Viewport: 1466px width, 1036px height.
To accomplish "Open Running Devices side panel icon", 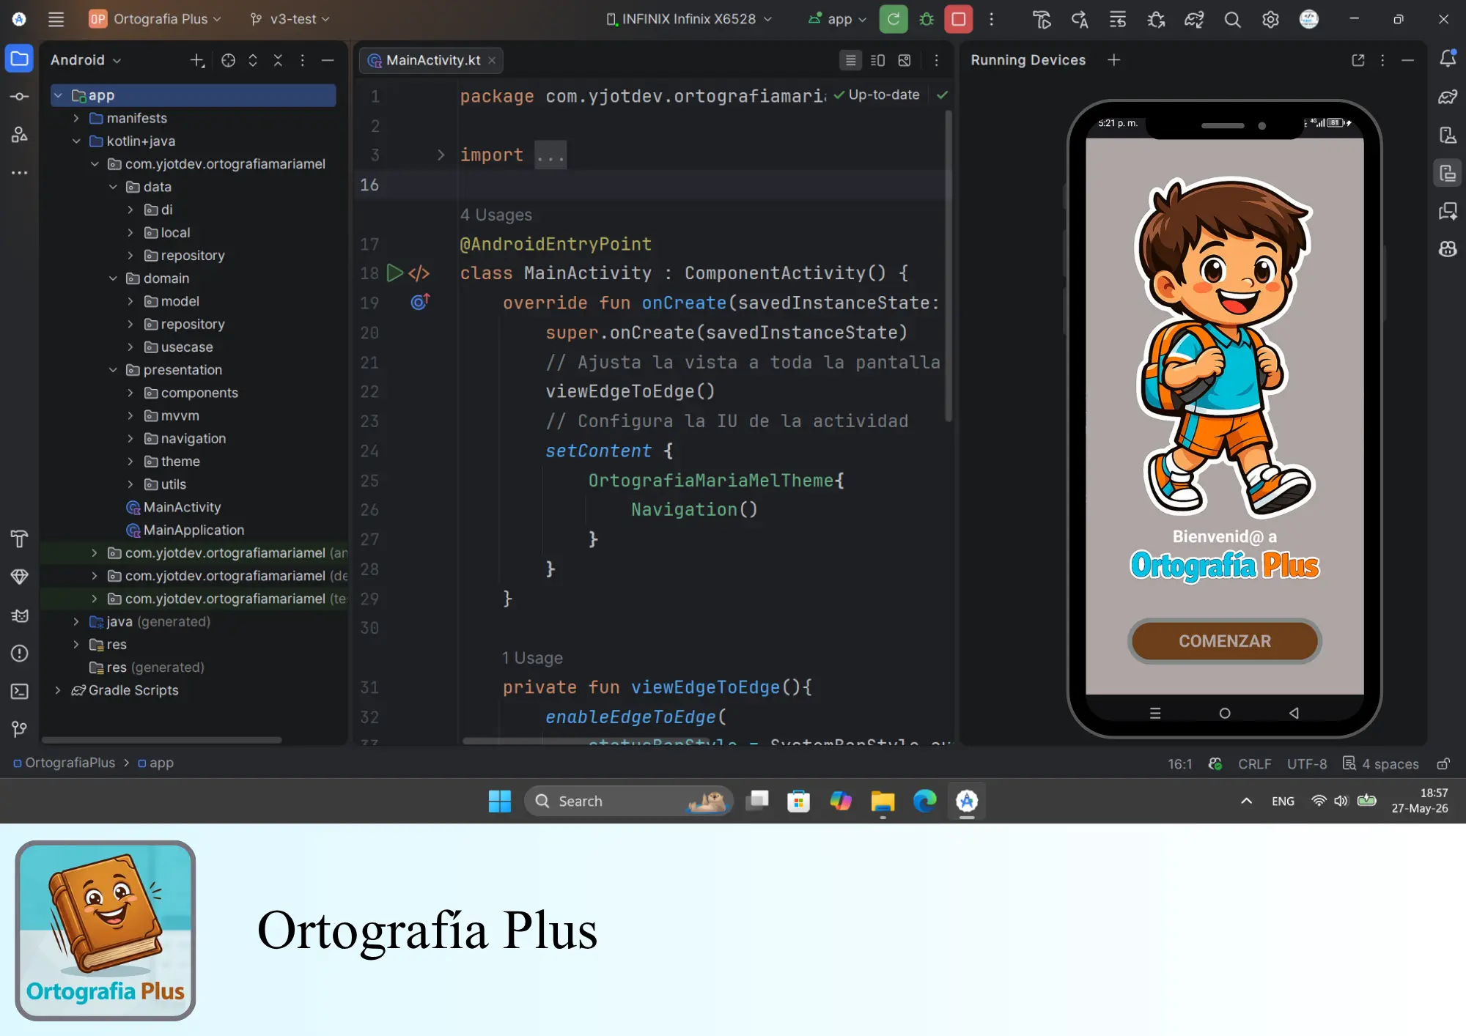I will click(x=1448, y=173).
